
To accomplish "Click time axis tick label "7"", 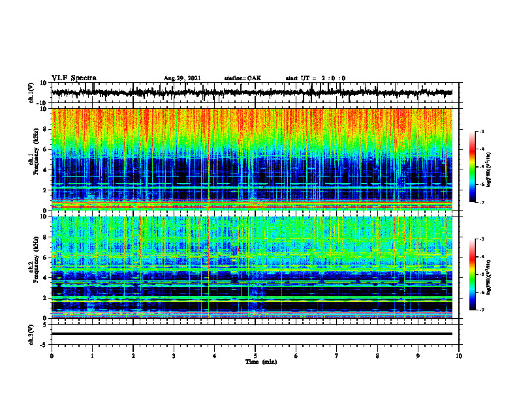I will coord(337,356).
